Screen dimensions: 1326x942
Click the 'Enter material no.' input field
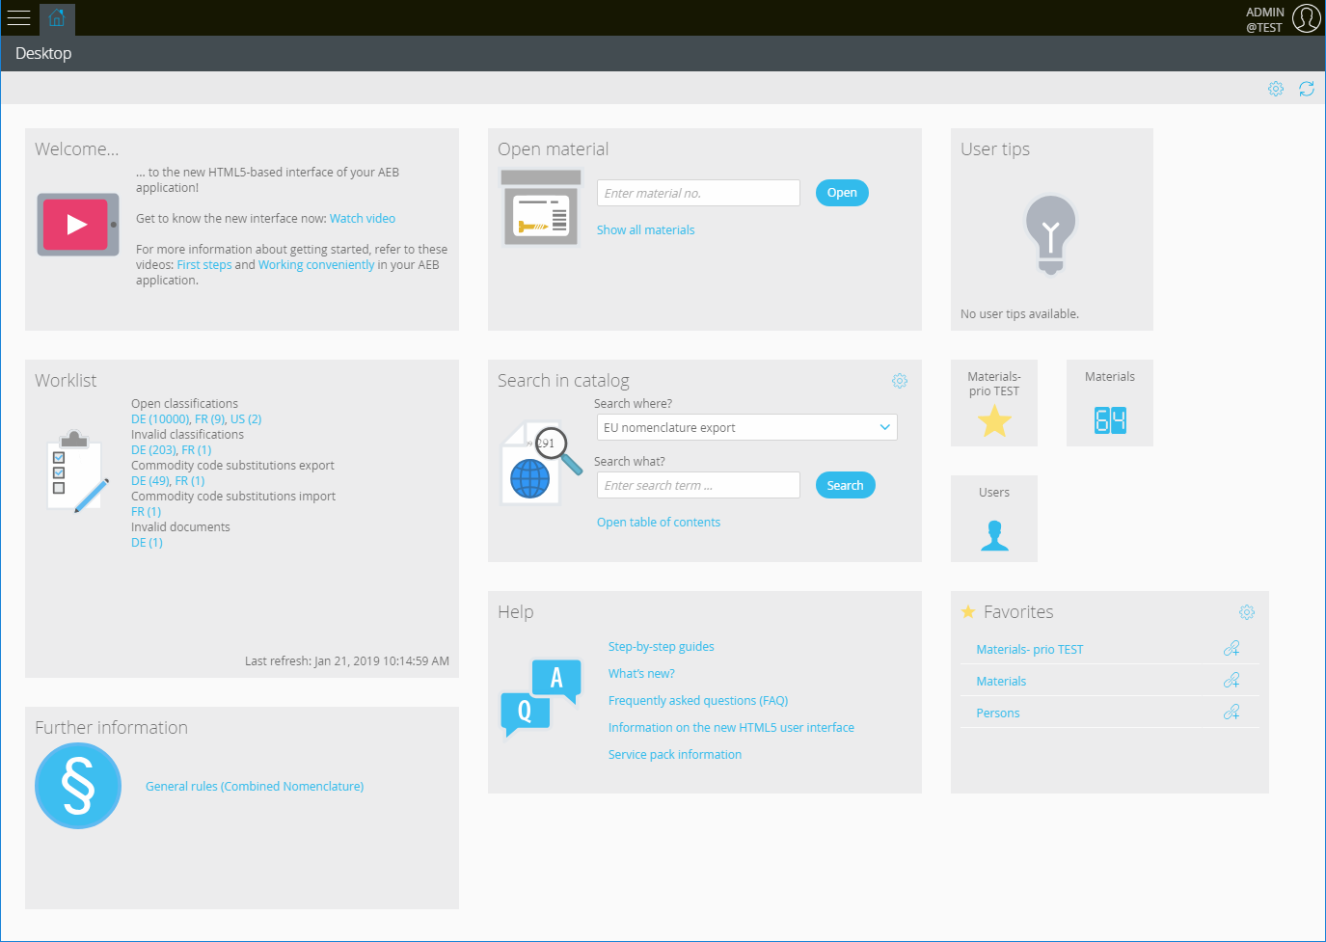point(697,192)
